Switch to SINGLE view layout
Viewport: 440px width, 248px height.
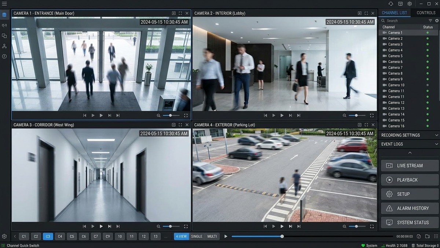pyautogui.click(x=197, y=236)
